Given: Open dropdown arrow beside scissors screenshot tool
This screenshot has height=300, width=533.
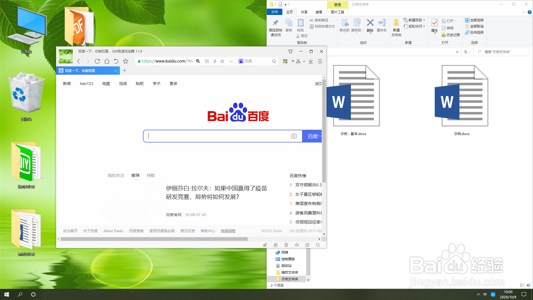Looking at the screenshot, I should point(304,61).
